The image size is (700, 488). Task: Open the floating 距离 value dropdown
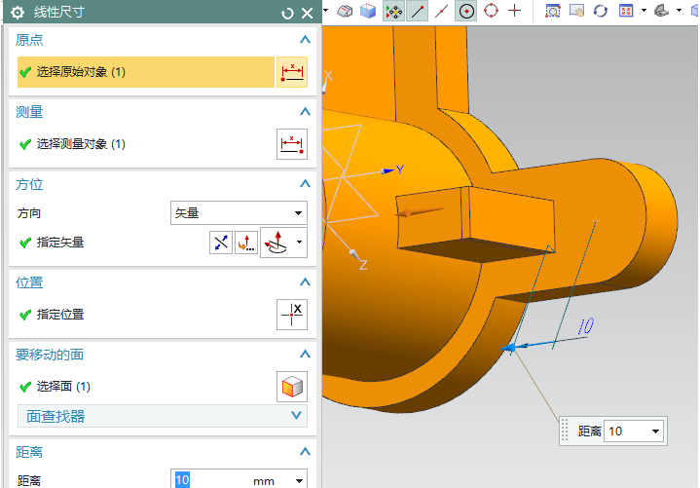point(655,431)
